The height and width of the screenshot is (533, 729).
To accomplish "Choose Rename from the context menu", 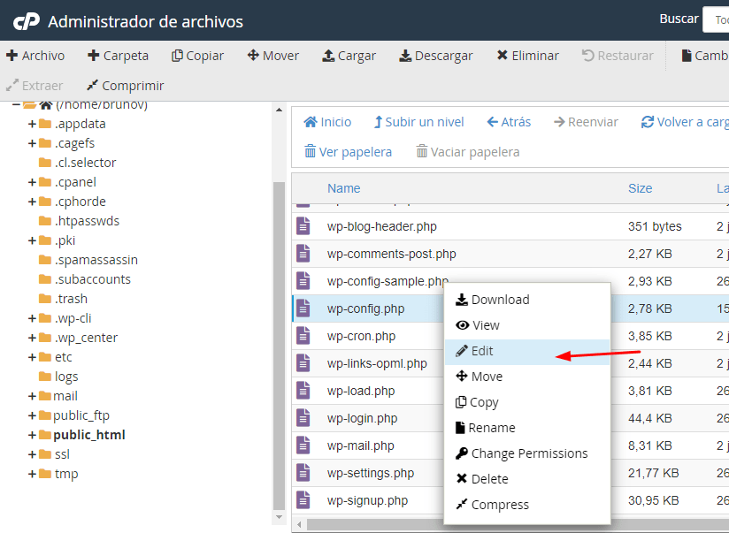I will click(526, 428).
